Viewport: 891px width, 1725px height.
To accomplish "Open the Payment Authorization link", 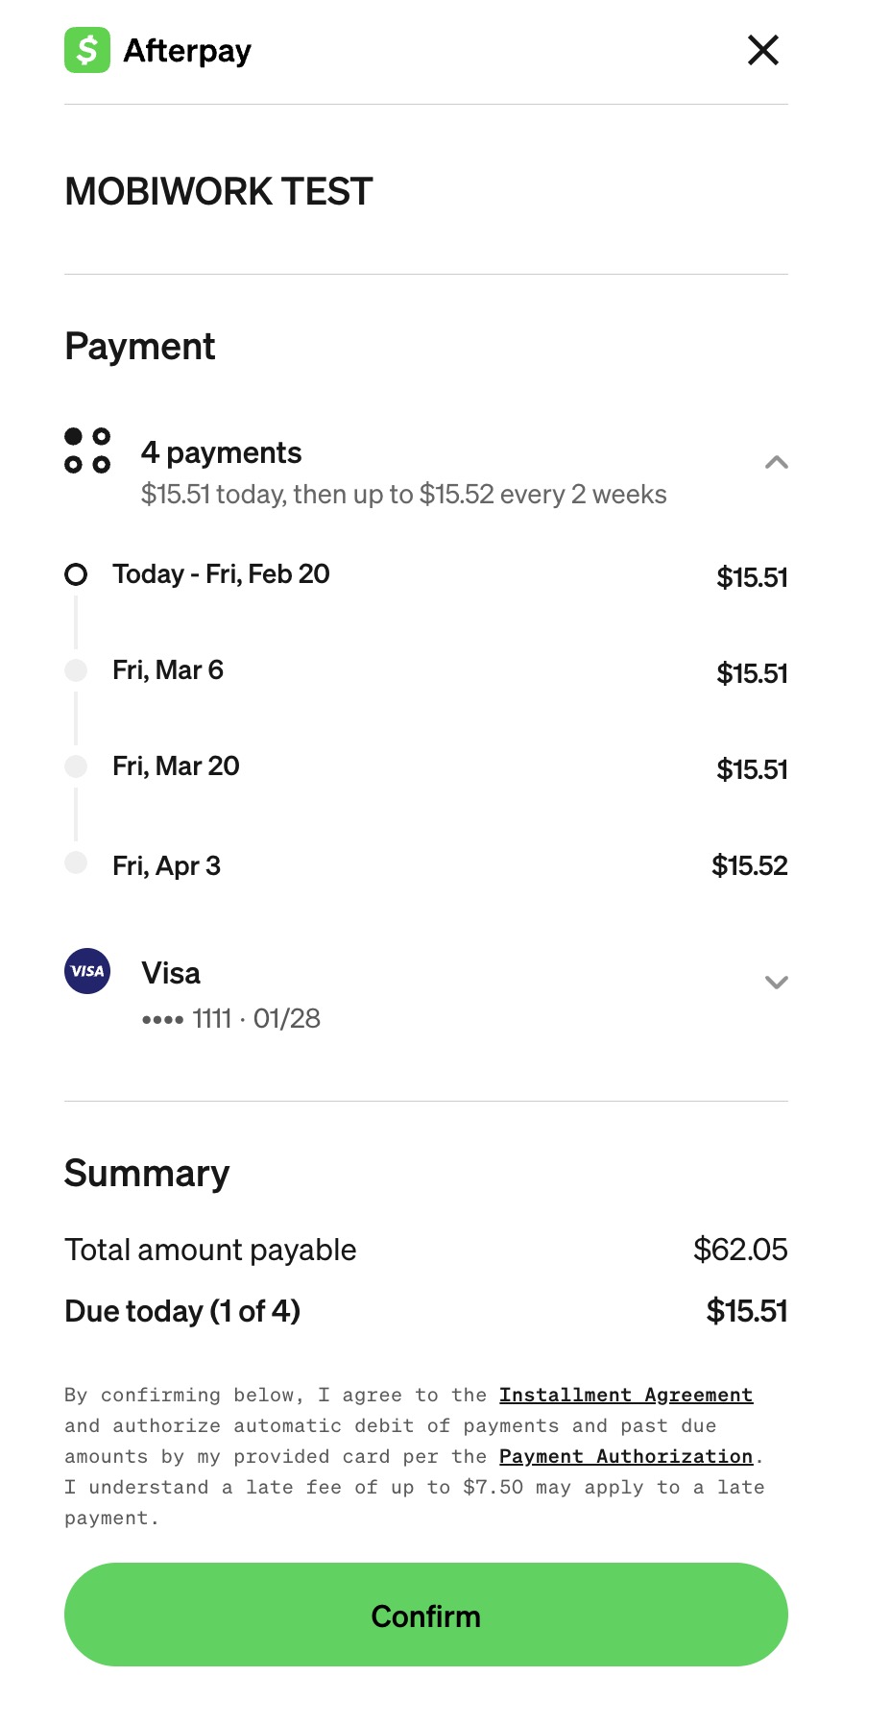I will [x=625, y=1456].
